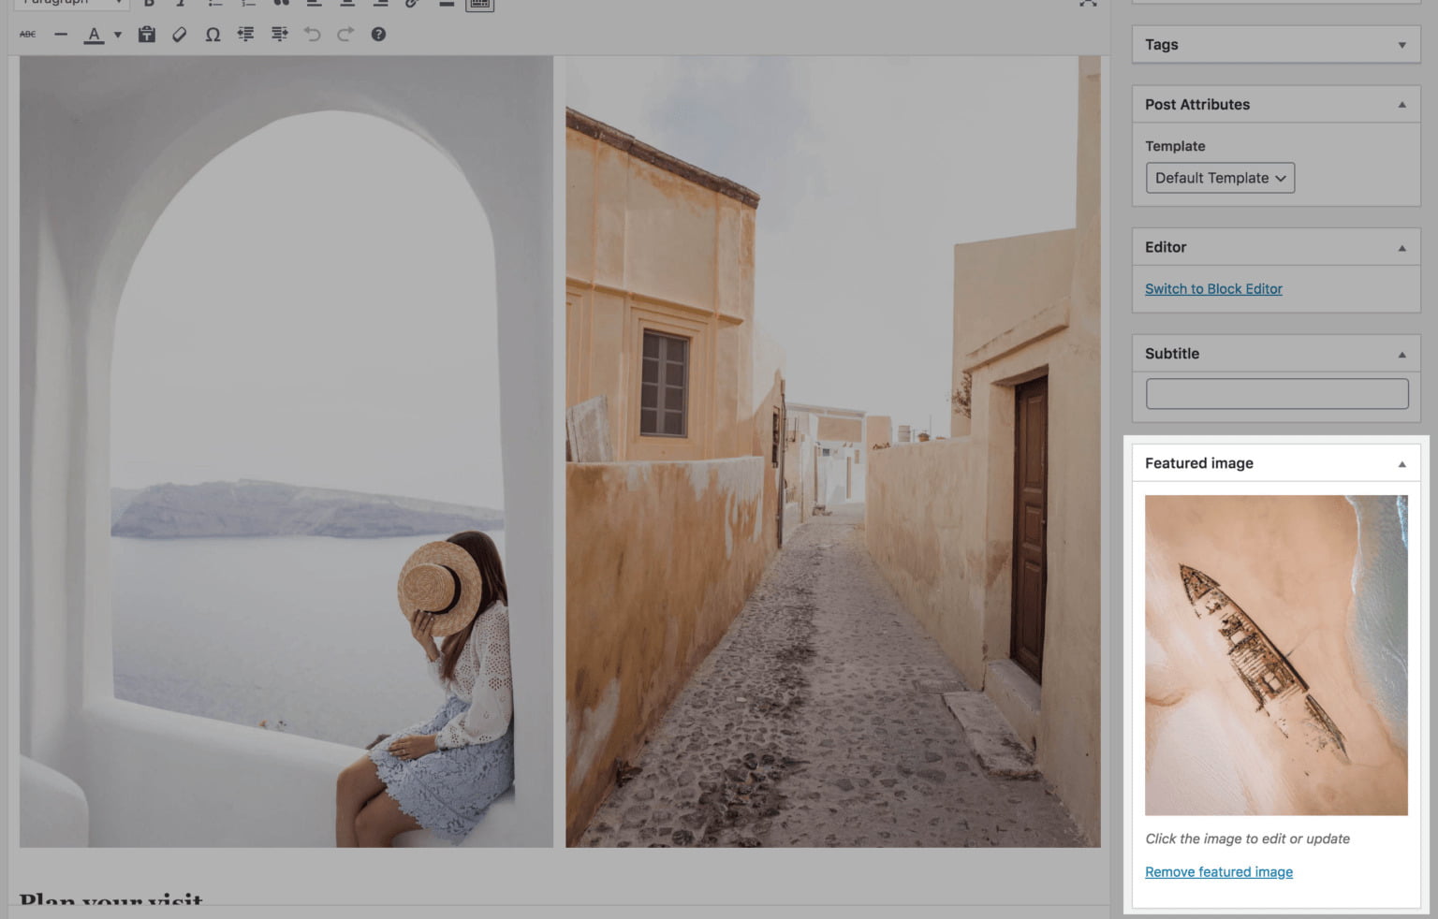Collapse the Editor panel arrow
This screenshot has height=919, width=1438.
[1401, 248]
